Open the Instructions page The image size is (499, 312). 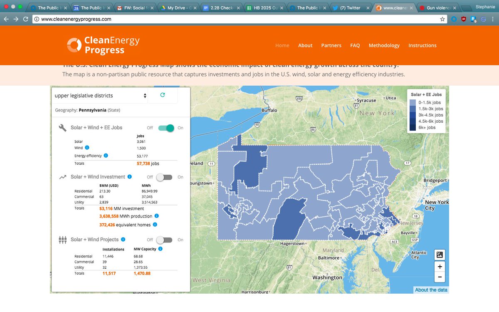click(x=422, y=45)
